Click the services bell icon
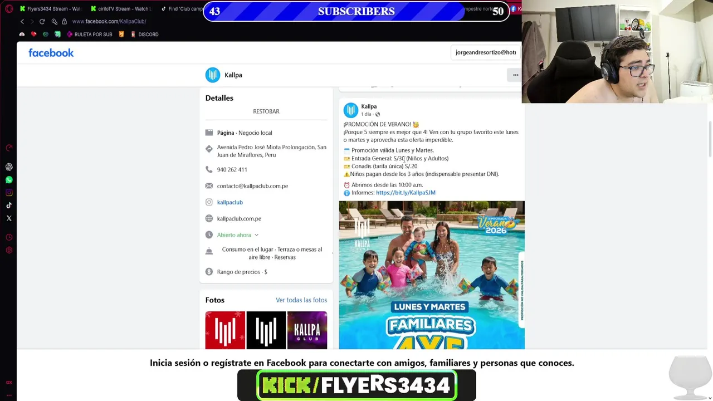The height and width of the screenshot is (401, 713). click(x=209, y=252)
